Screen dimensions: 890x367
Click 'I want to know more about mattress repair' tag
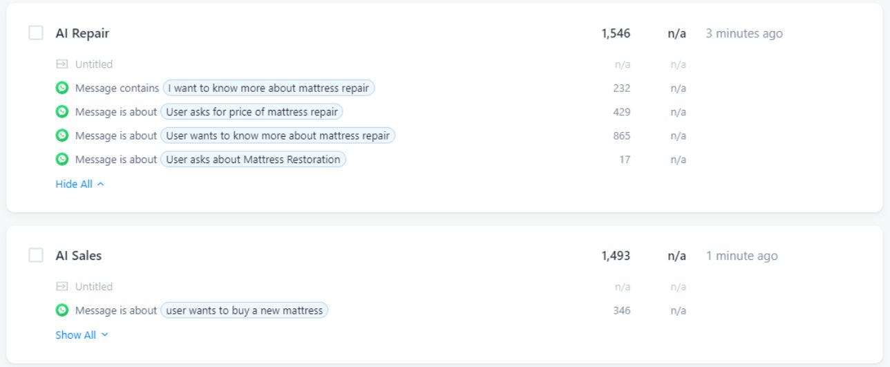(269, 88)
